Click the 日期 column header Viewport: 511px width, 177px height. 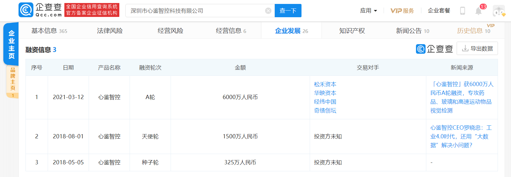[x=68, y=68]
